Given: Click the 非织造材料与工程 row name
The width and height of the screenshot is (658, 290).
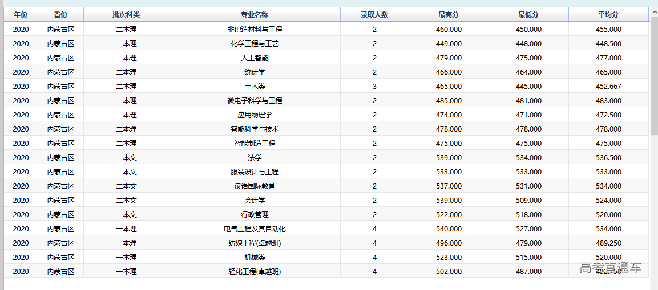Looking at the screenshot, I should [255, 29].
